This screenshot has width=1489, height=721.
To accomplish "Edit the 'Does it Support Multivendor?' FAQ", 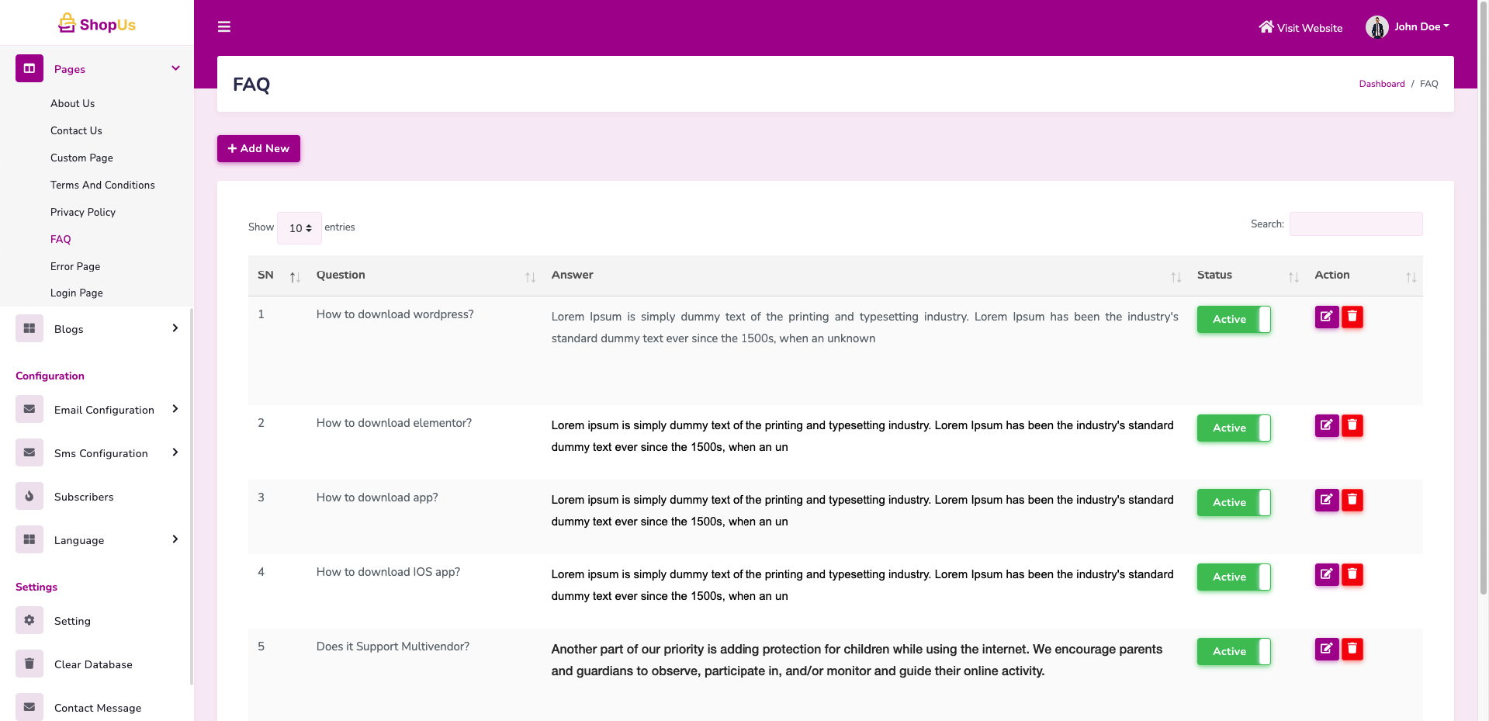I will (x=1326, y=649).
